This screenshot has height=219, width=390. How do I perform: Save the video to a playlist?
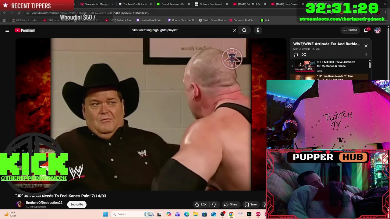[250, 204]
